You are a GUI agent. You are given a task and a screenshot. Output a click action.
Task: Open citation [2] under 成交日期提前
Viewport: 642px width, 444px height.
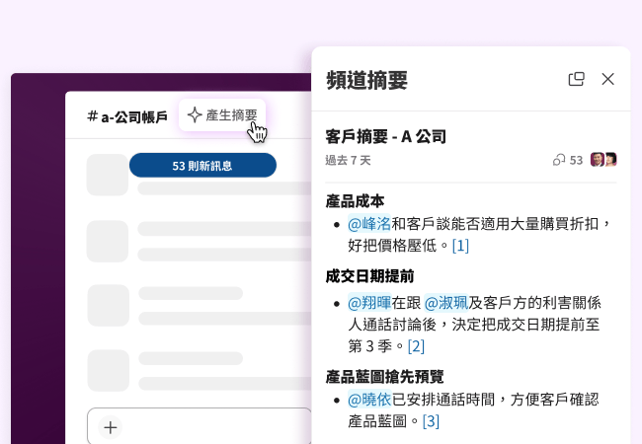pos(416,346)
